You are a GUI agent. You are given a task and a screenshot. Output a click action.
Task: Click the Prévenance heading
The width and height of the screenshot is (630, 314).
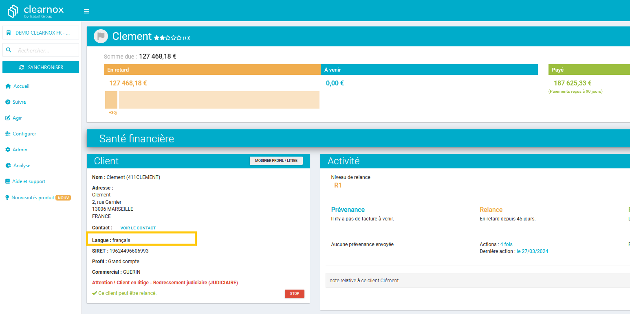[x=348, y=210]
